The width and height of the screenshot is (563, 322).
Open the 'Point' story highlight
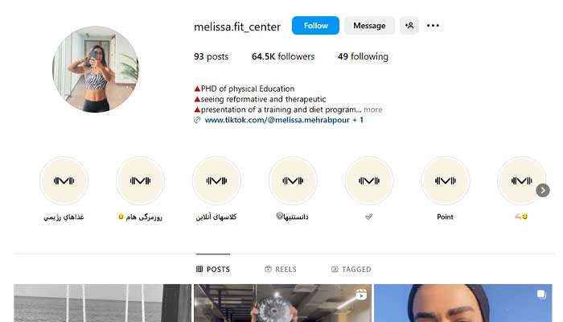coord(445,181)
